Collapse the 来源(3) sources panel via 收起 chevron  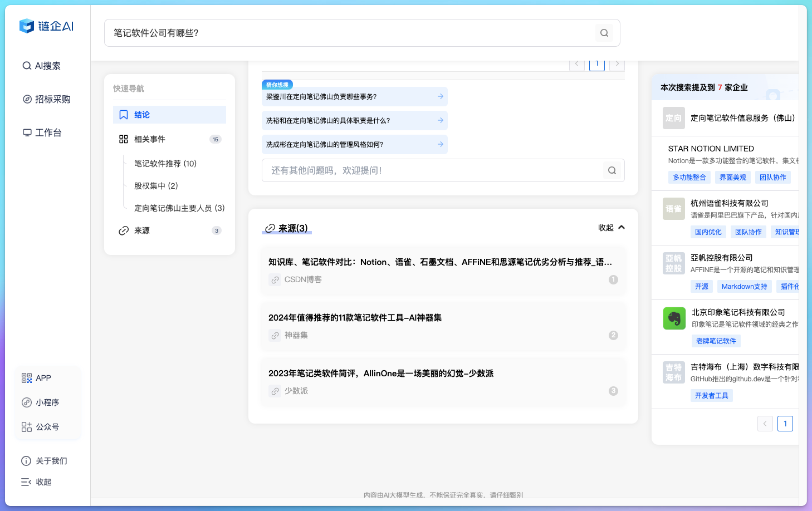click(612, 227)
